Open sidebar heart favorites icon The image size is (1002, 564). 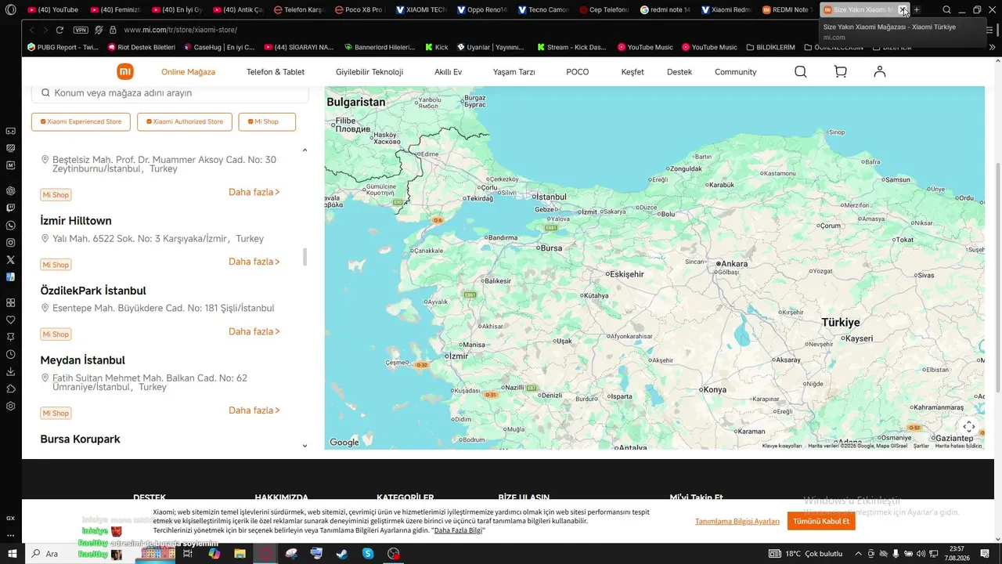click(10, 320)
